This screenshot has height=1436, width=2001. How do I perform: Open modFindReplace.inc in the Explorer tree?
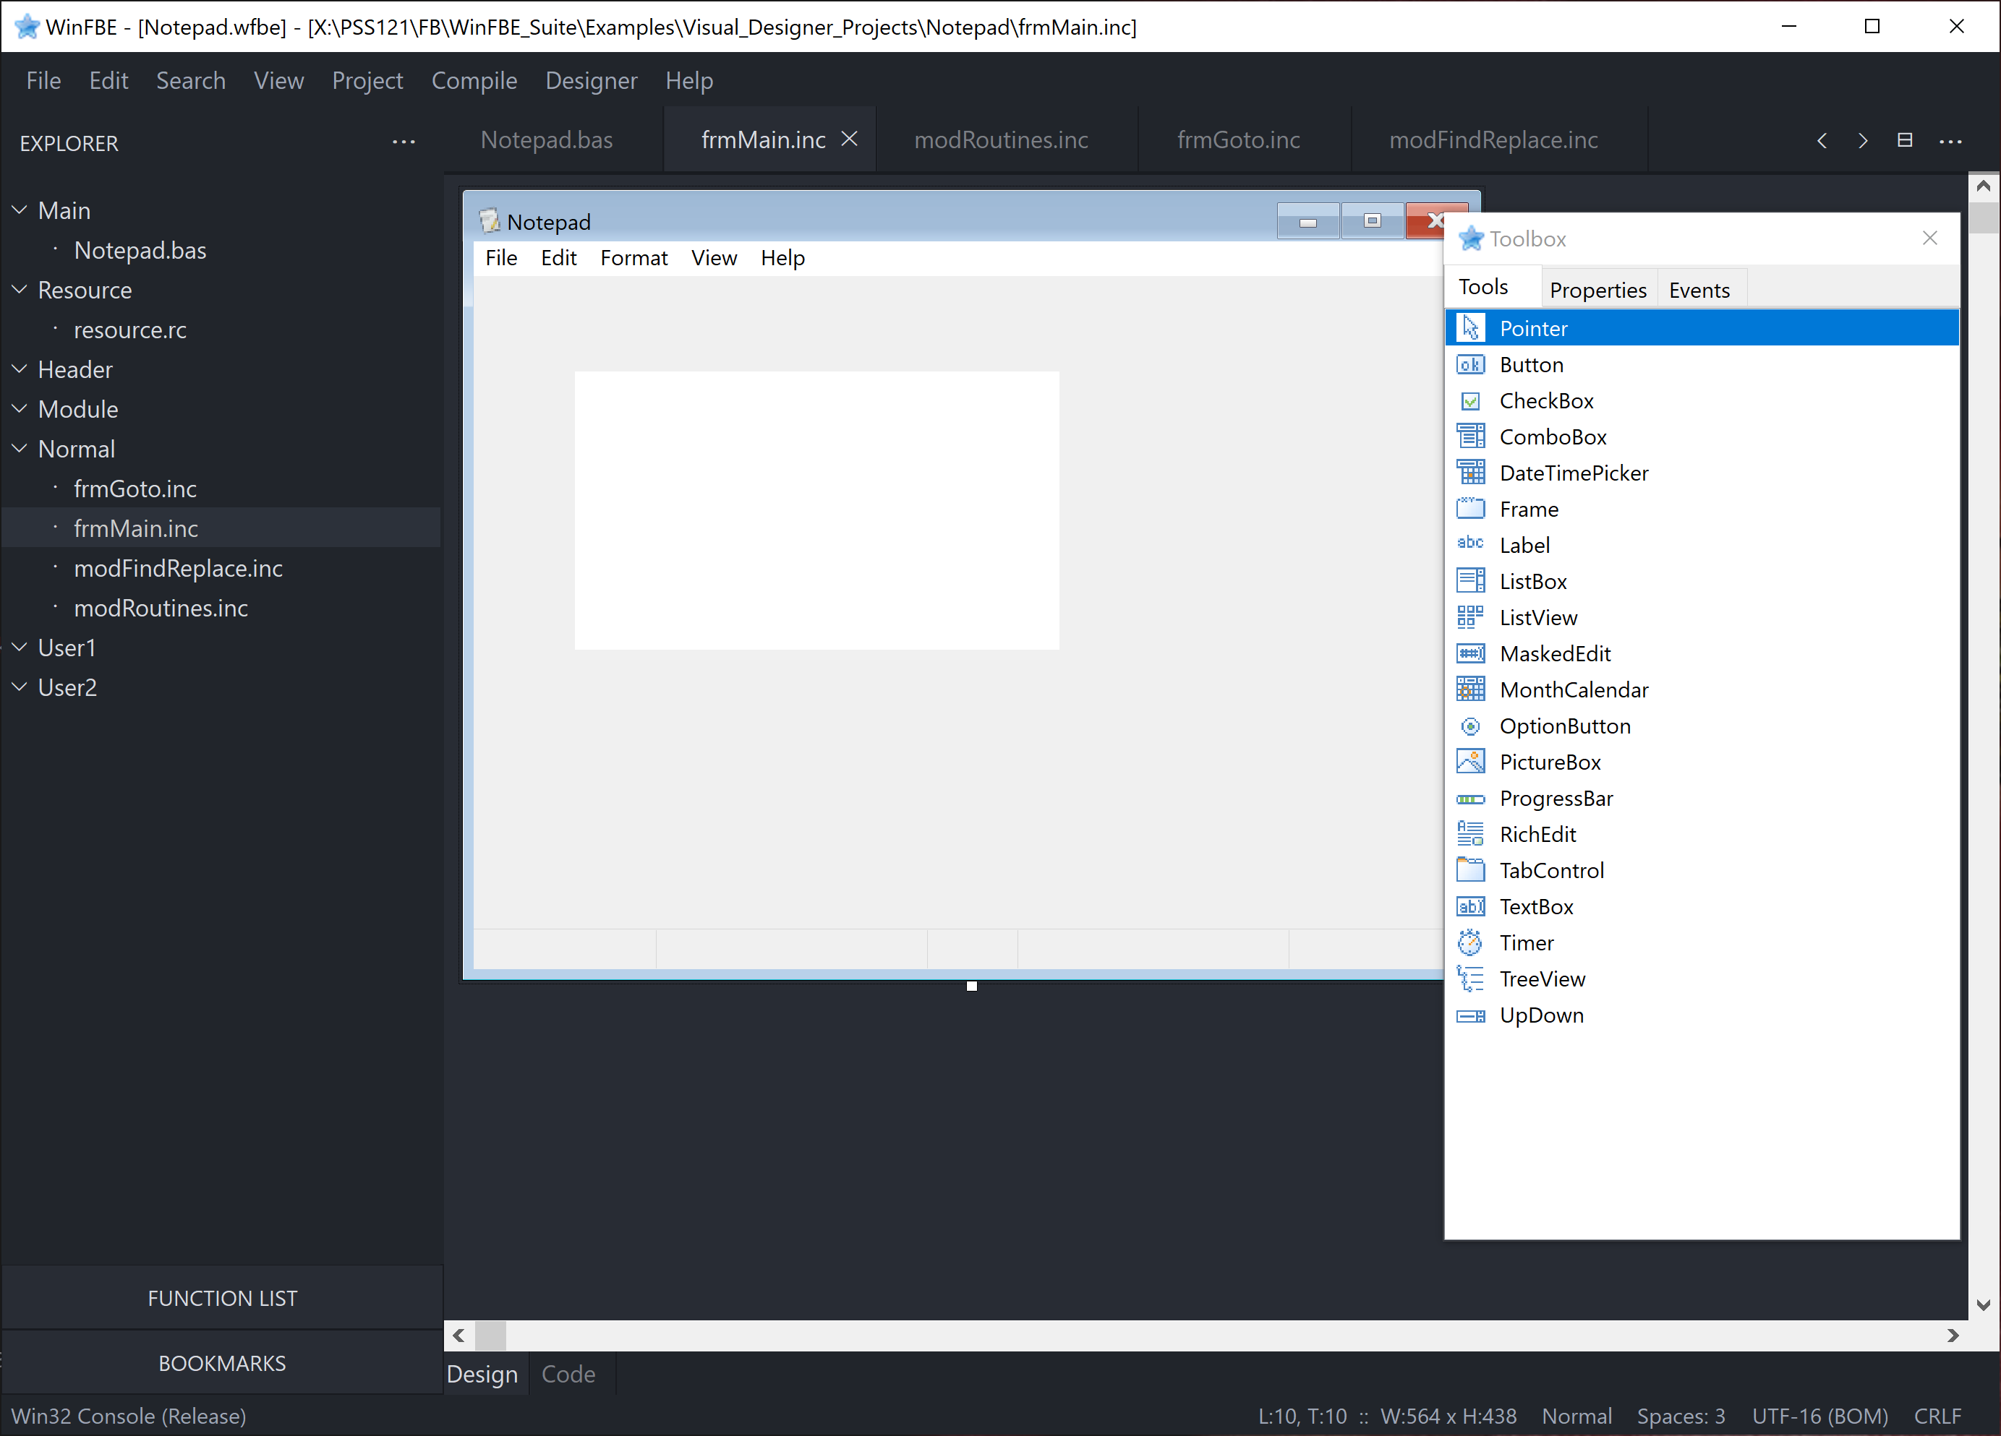[x=178, y=569]
